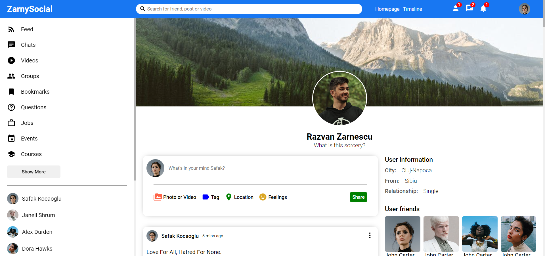Open the friend requests icon in top bar
This screenshot has width=545, height=256.
456,9
